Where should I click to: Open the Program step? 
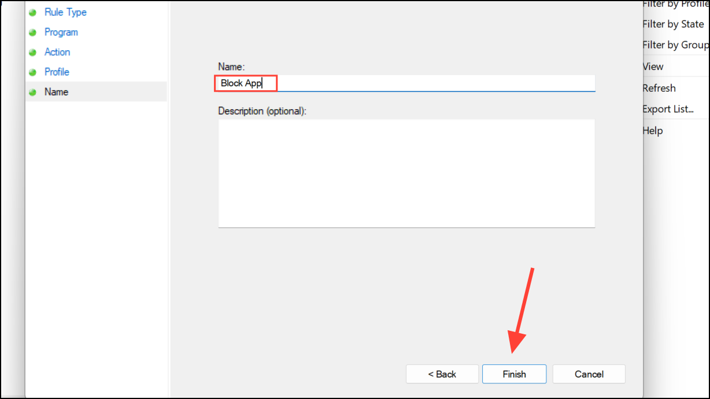click(x=61, y=32)
